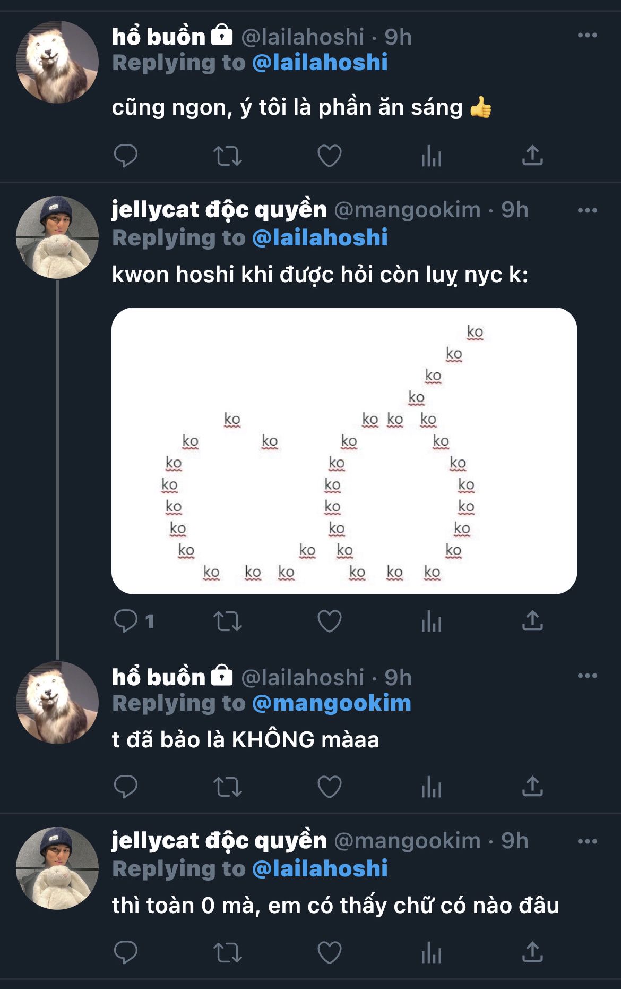Share the 'cũng ngon' tweet
Viewport: 621px width, 989px height.
click(532, 156)
